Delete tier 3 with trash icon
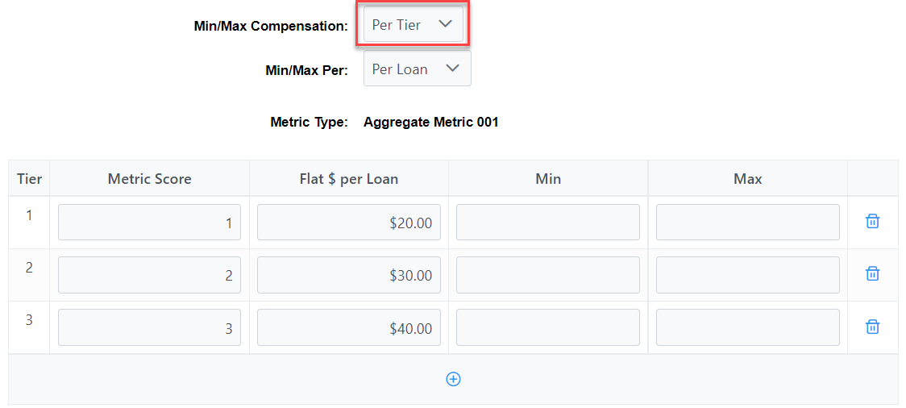The image size is (906, 408). pyautogui.click(x=872, y=327)
